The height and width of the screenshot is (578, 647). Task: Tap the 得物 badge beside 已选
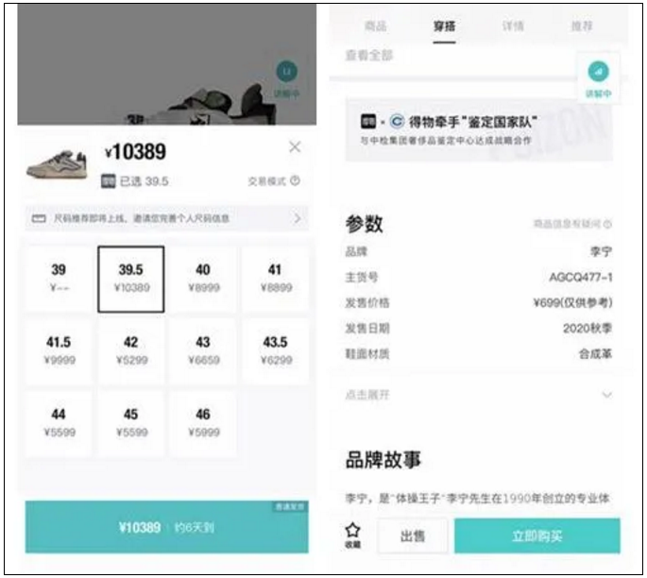click(x=108, y=181)
